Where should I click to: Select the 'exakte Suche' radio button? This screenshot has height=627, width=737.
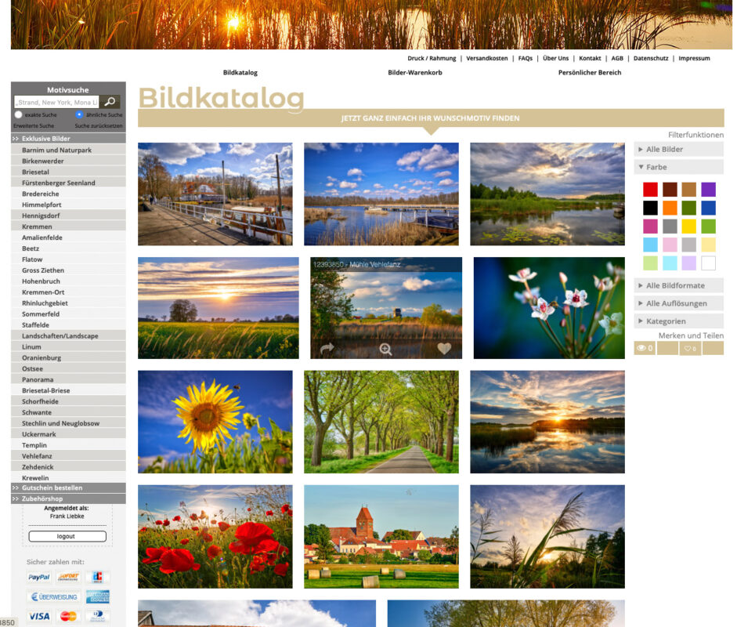tap(18, 114)
